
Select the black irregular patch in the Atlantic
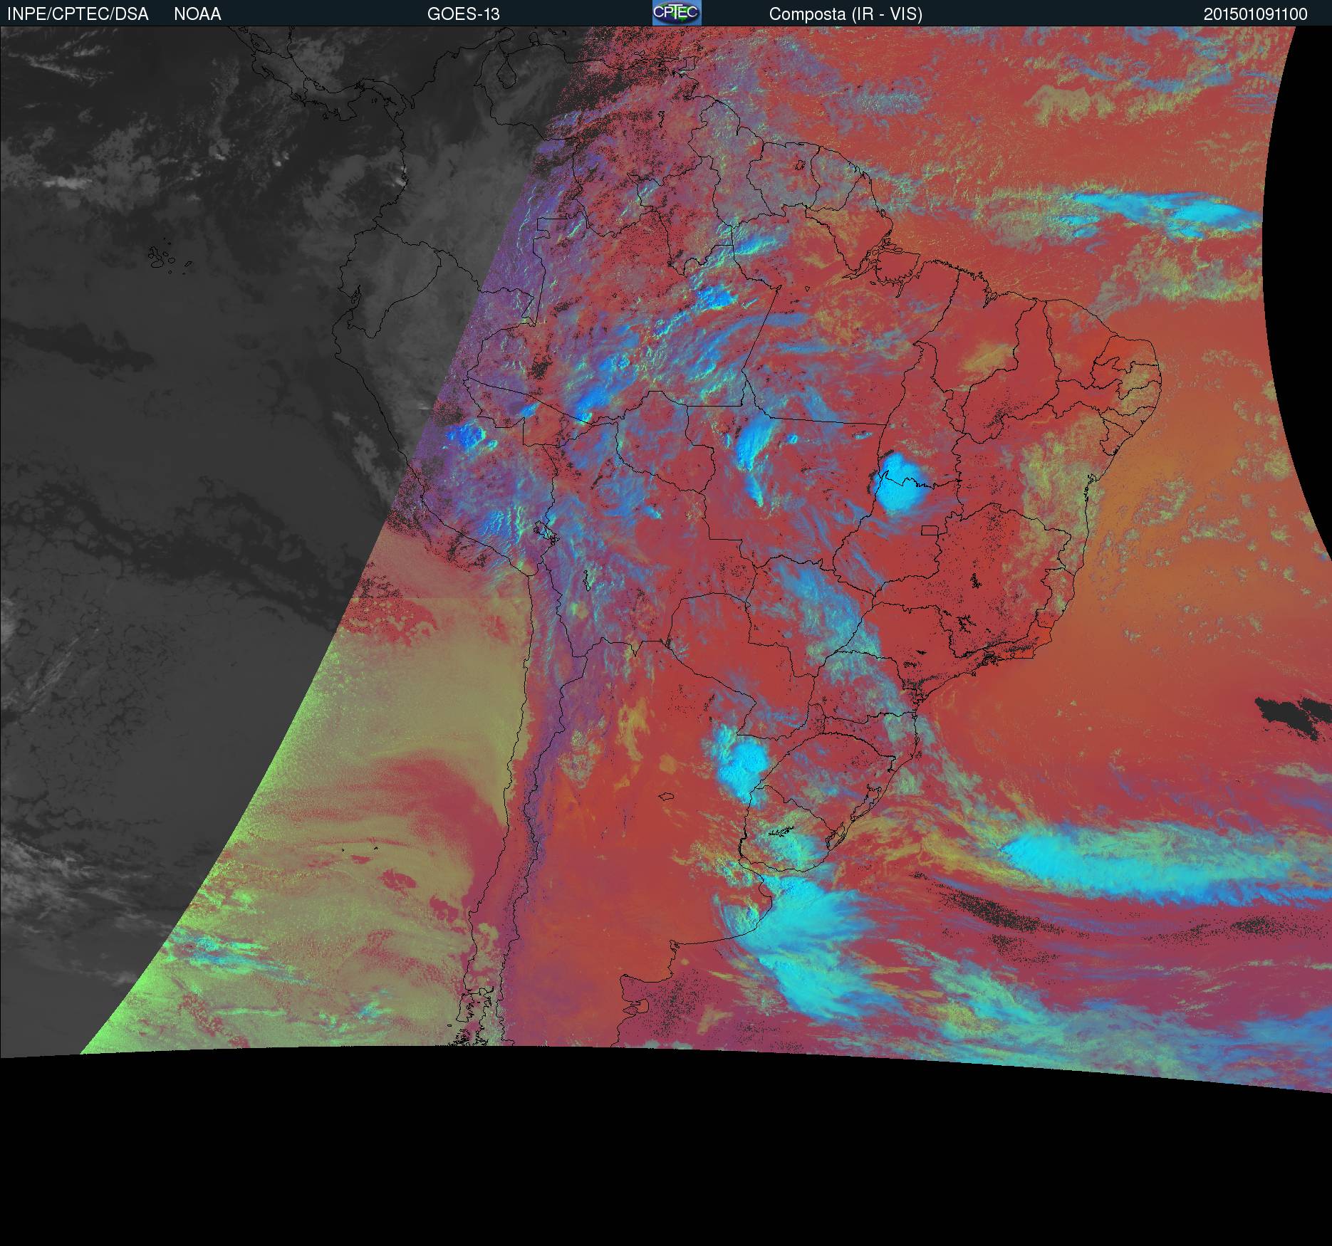tap(1293, 718)
